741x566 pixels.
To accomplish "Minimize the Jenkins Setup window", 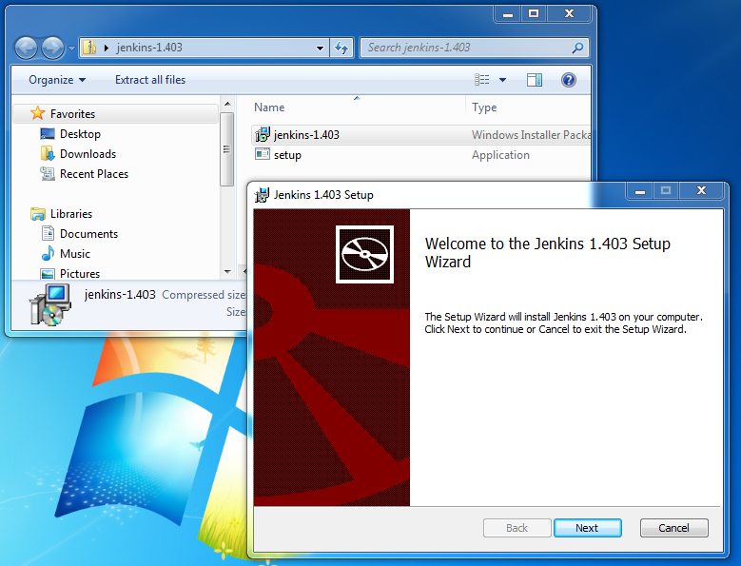I will pyautogui.click(x=640, y=191).
